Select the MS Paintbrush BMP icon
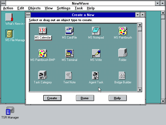The height and width of the screenshot is (125, 166). click(x=43, y=53)
